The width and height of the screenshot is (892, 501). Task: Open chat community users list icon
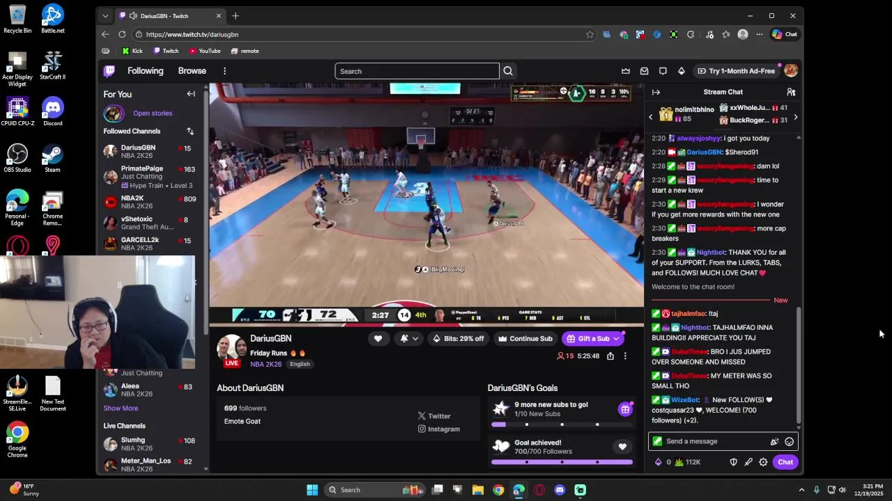[791, 92]
